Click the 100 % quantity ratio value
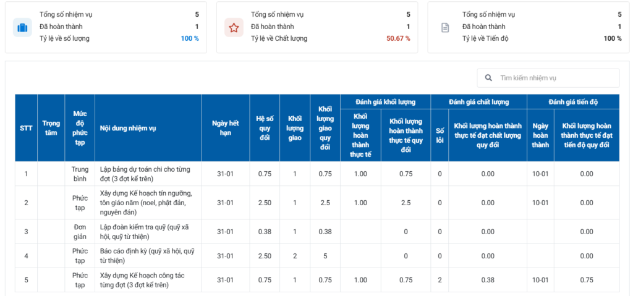Image resolution: width=633 pixels, height=296 pixels. [x=189, y=38]
